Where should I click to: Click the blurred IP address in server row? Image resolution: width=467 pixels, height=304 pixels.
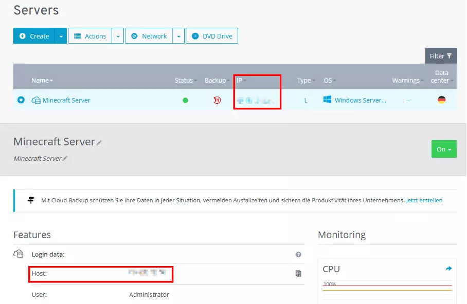255,101
